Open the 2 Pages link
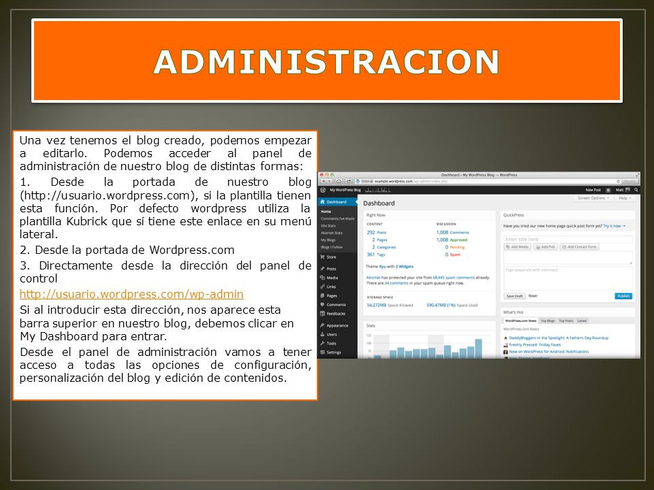The height and width of the screenshot is (490, 654). click(x=379, y=240)
